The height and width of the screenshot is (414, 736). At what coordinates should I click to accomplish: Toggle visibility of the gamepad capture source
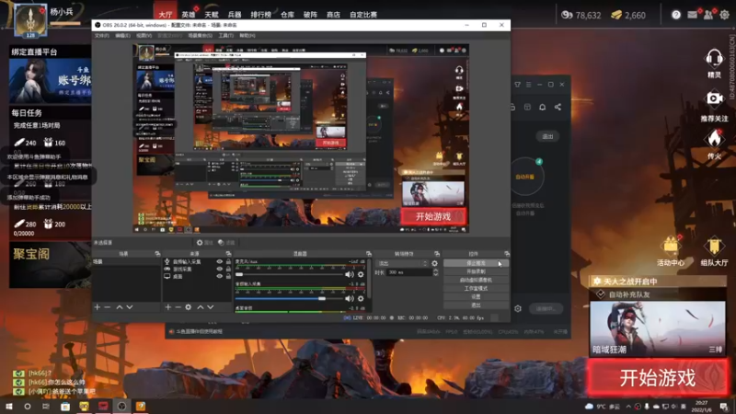[219, 269]
